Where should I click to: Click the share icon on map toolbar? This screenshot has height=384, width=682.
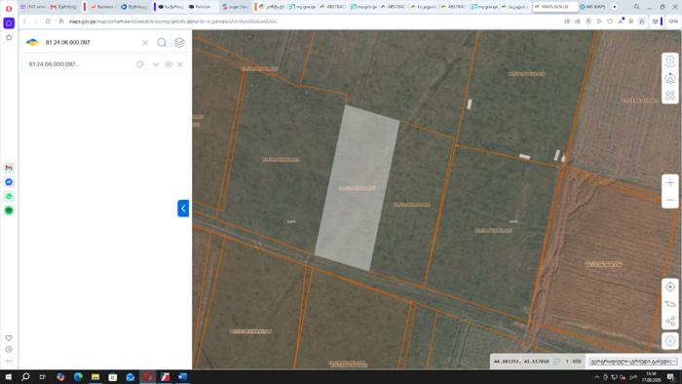[670, 322]
